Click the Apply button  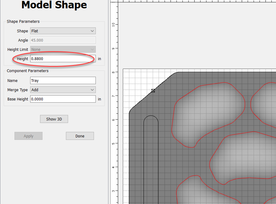coord(29,136)
